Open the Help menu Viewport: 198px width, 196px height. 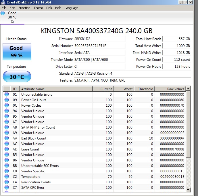(58, 8)
